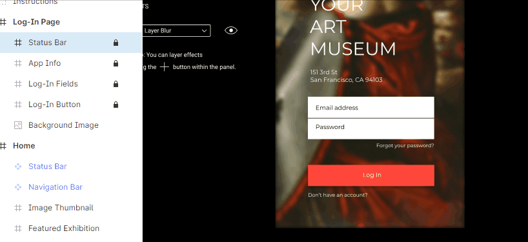The height and width of the screenshot is (242, 528).
Task: Click the 151 3rd St address line
Action: click(323, 72)
